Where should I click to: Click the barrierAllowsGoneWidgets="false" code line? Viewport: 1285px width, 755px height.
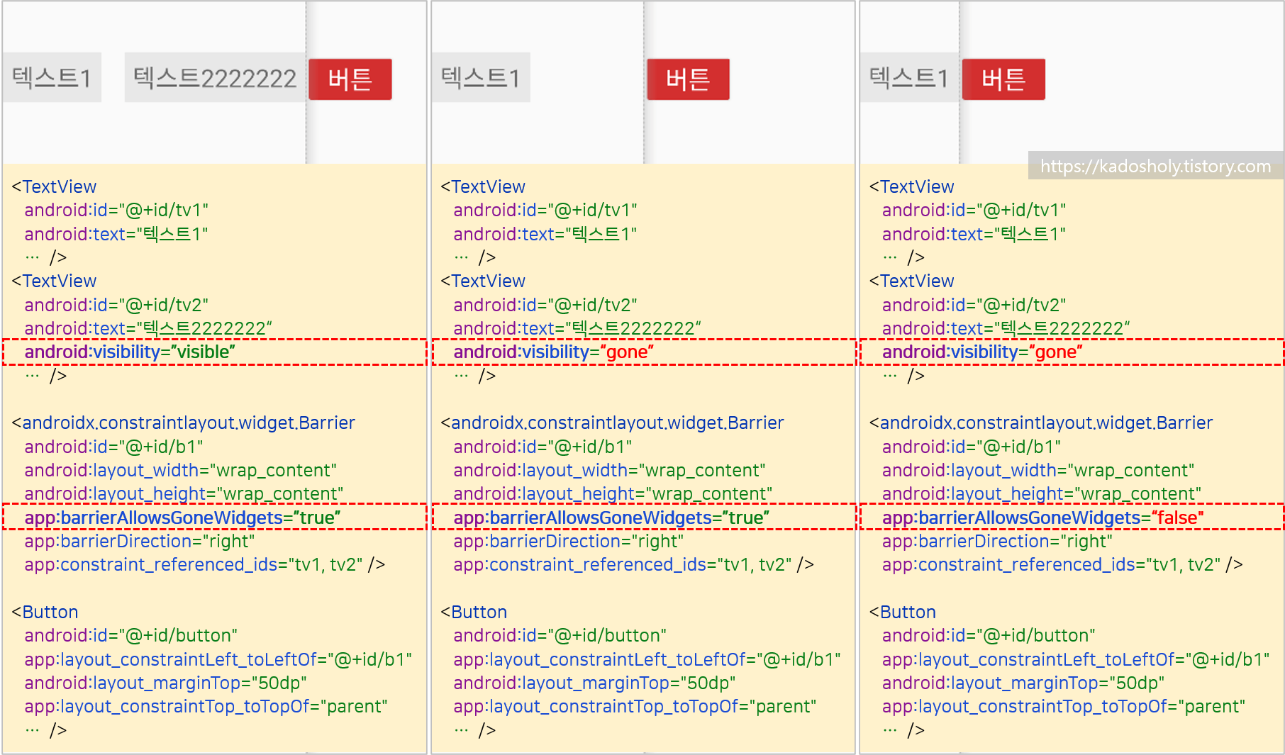(1042, 518)
